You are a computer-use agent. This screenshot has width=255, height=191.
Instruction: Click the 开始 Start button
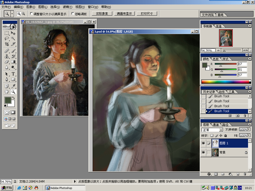click(7, 188)
